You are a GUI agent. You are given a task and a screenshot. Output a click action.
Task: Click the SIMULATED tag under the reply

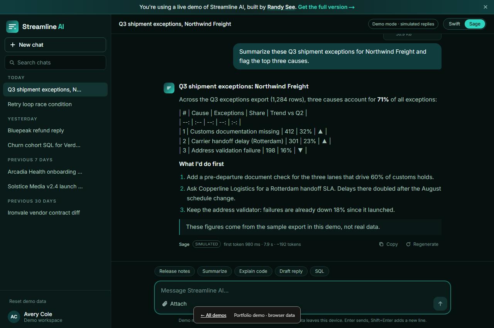pyautogui.click(x=206, y=244)
